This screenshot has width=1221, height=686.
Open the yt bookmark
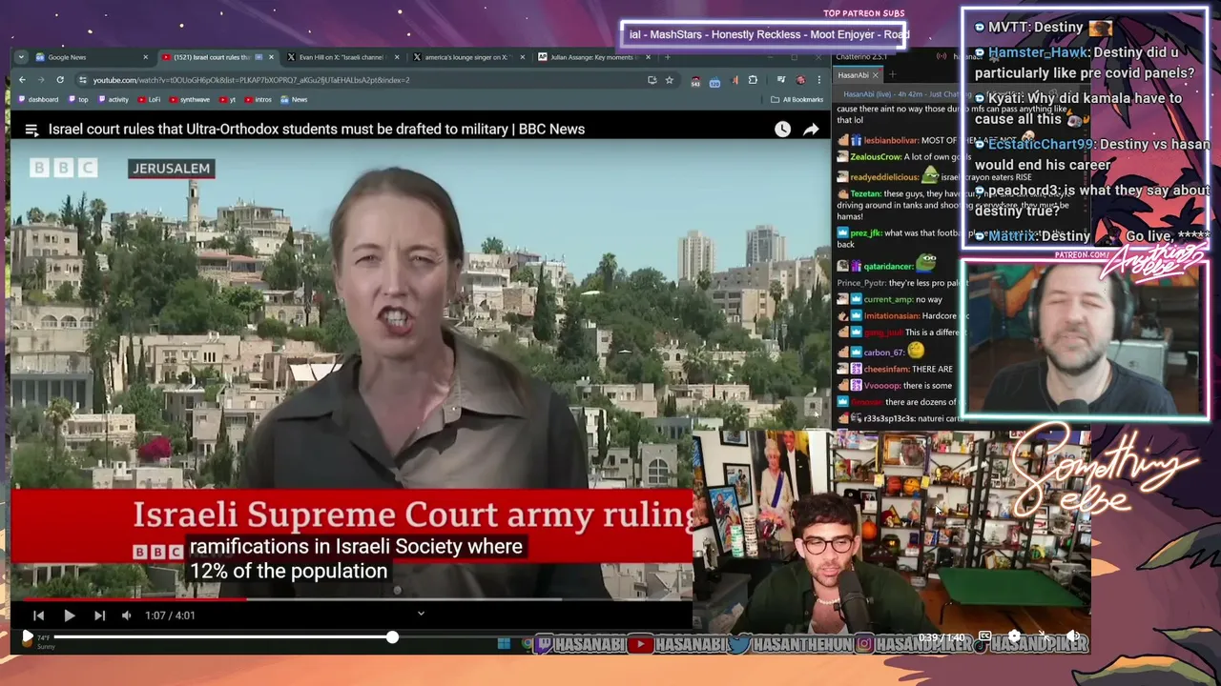click(227, 99)
